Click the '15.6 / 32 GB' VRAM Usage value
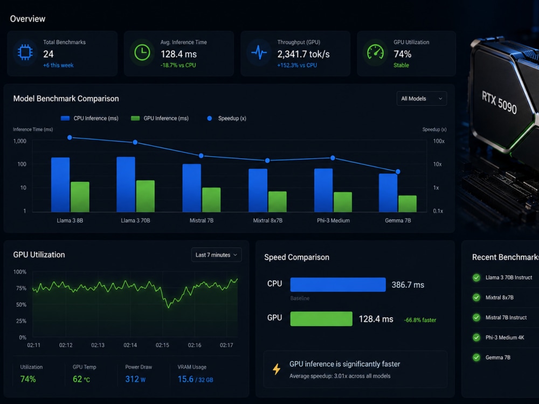 [195, 379]
